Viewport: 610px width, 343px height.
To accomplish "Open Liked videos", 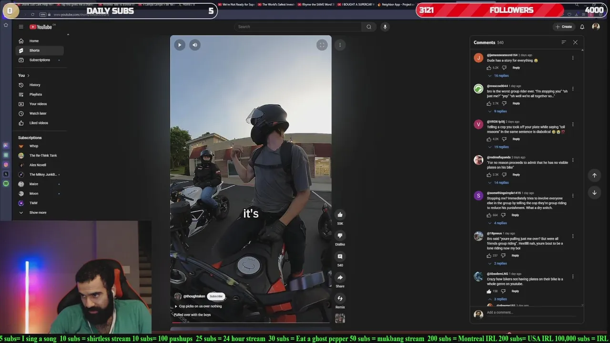I will tap(39, 123).
